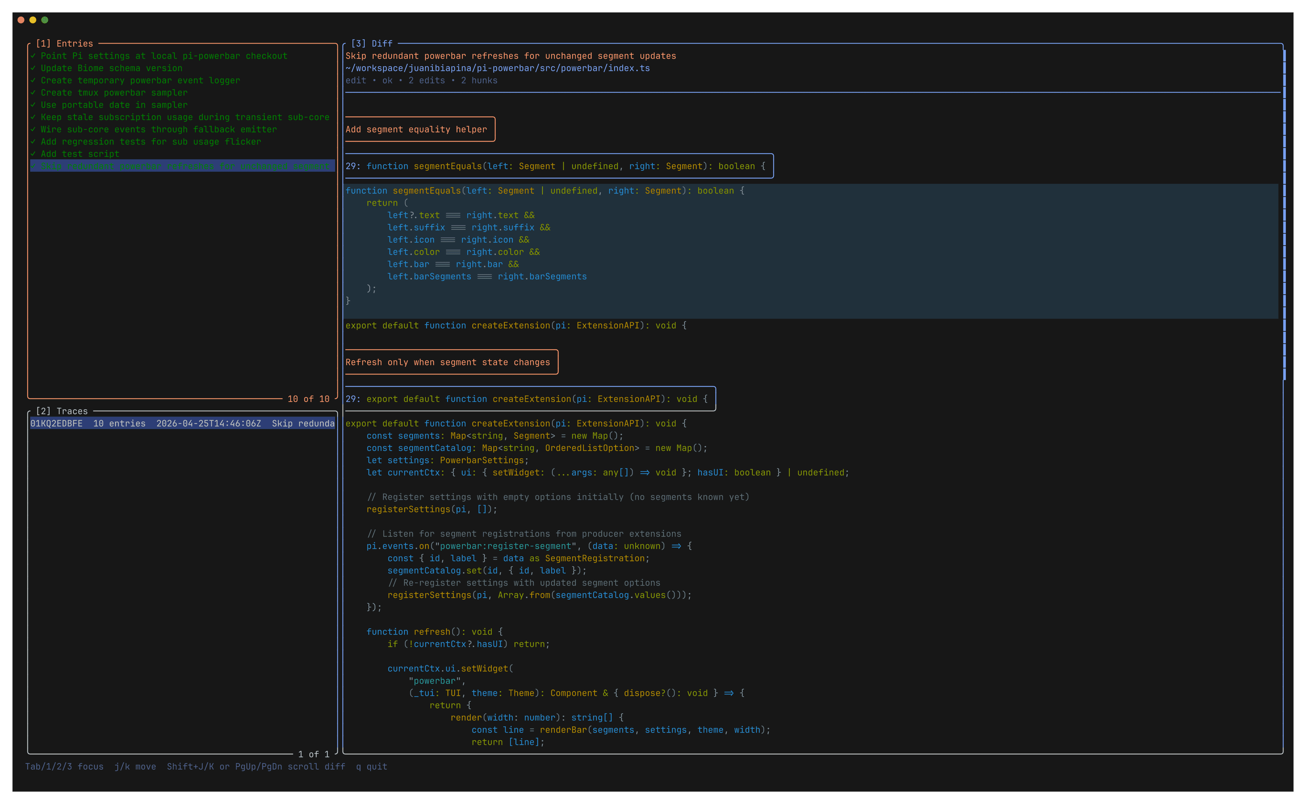Focus the "[2] Traces" panel header
This screenshot has height=804, width=1306.
(x=64, y=411)
